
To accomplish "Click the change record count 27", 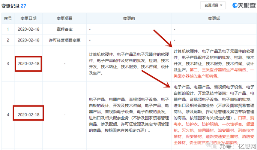I will [23, 6].
